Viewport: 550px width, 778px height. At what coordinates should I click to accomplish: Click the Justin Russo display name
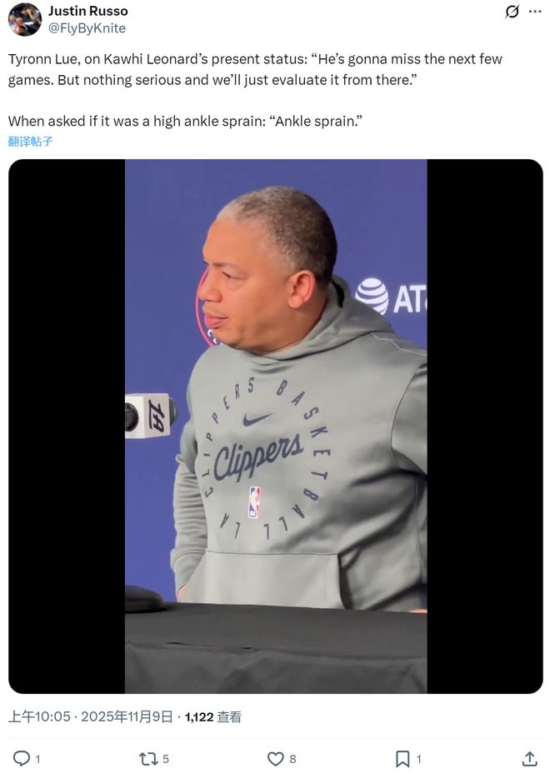[87, 11]
